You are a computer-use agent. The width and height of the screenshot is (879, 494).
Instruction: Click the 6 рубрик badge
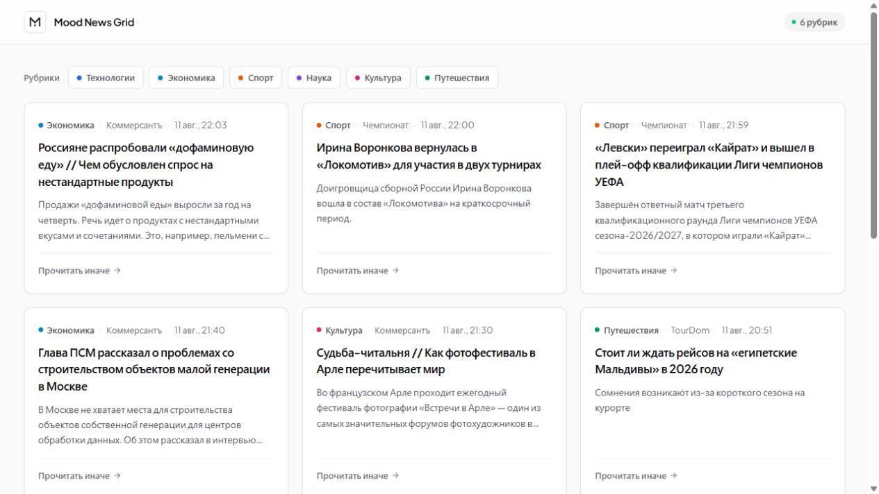(x=814, y=22)
